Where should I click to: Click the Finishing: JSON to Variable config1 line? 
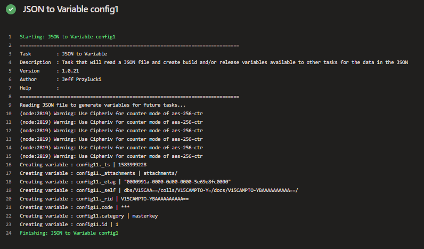69,233
